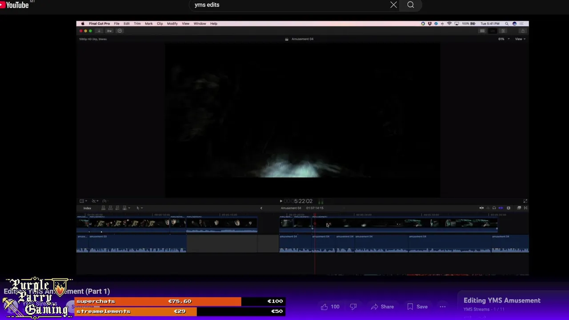
Task: Open Spotlight search in the menu bar
Action: pyautogui.click(x=507, y=24)
